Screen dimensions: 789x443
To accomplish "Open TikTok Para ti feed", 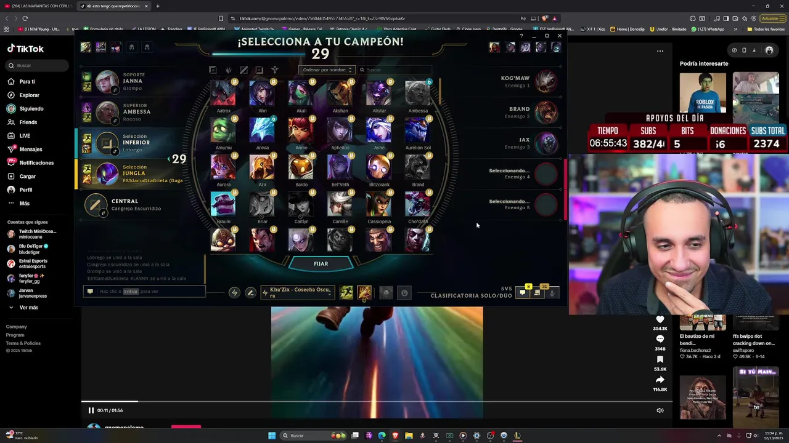I will (27, 81).
